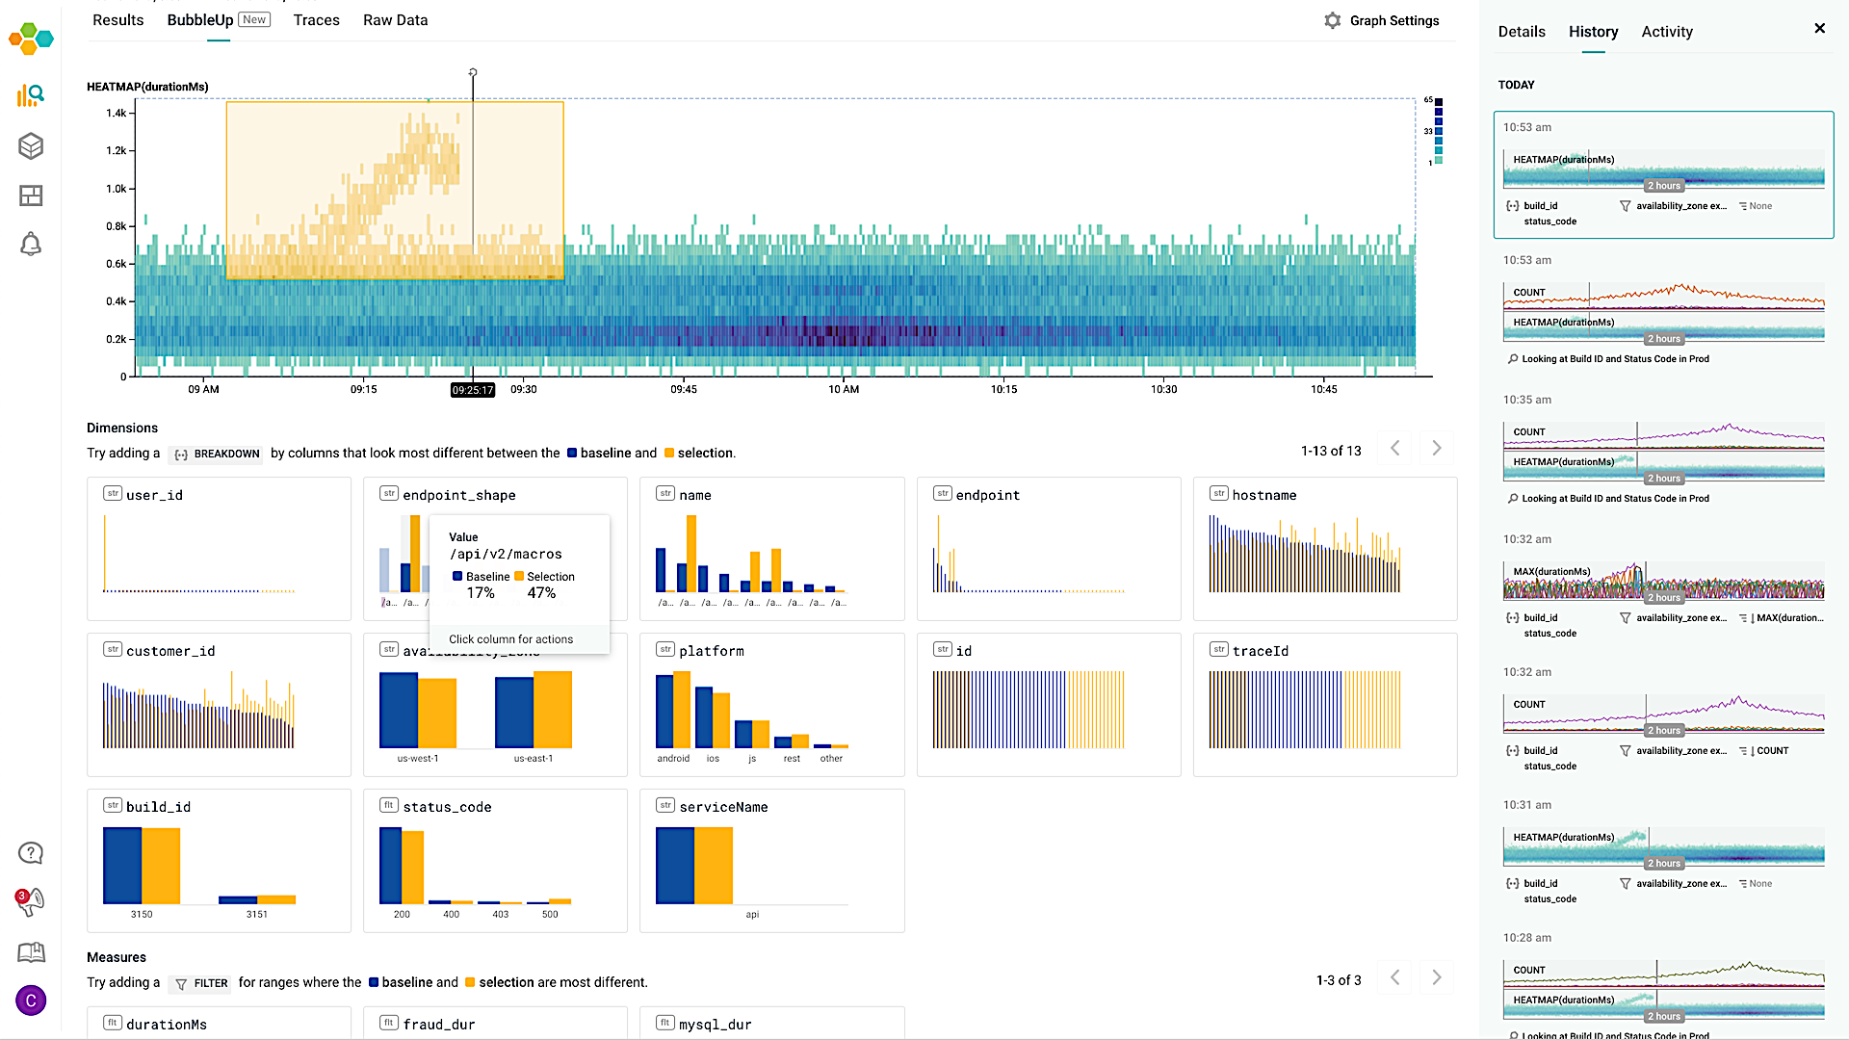Click the BREAKDOWN button in Dimensions
Image resolution: width=1849 pixels, height=1040 pixels.
coord(217,454)
